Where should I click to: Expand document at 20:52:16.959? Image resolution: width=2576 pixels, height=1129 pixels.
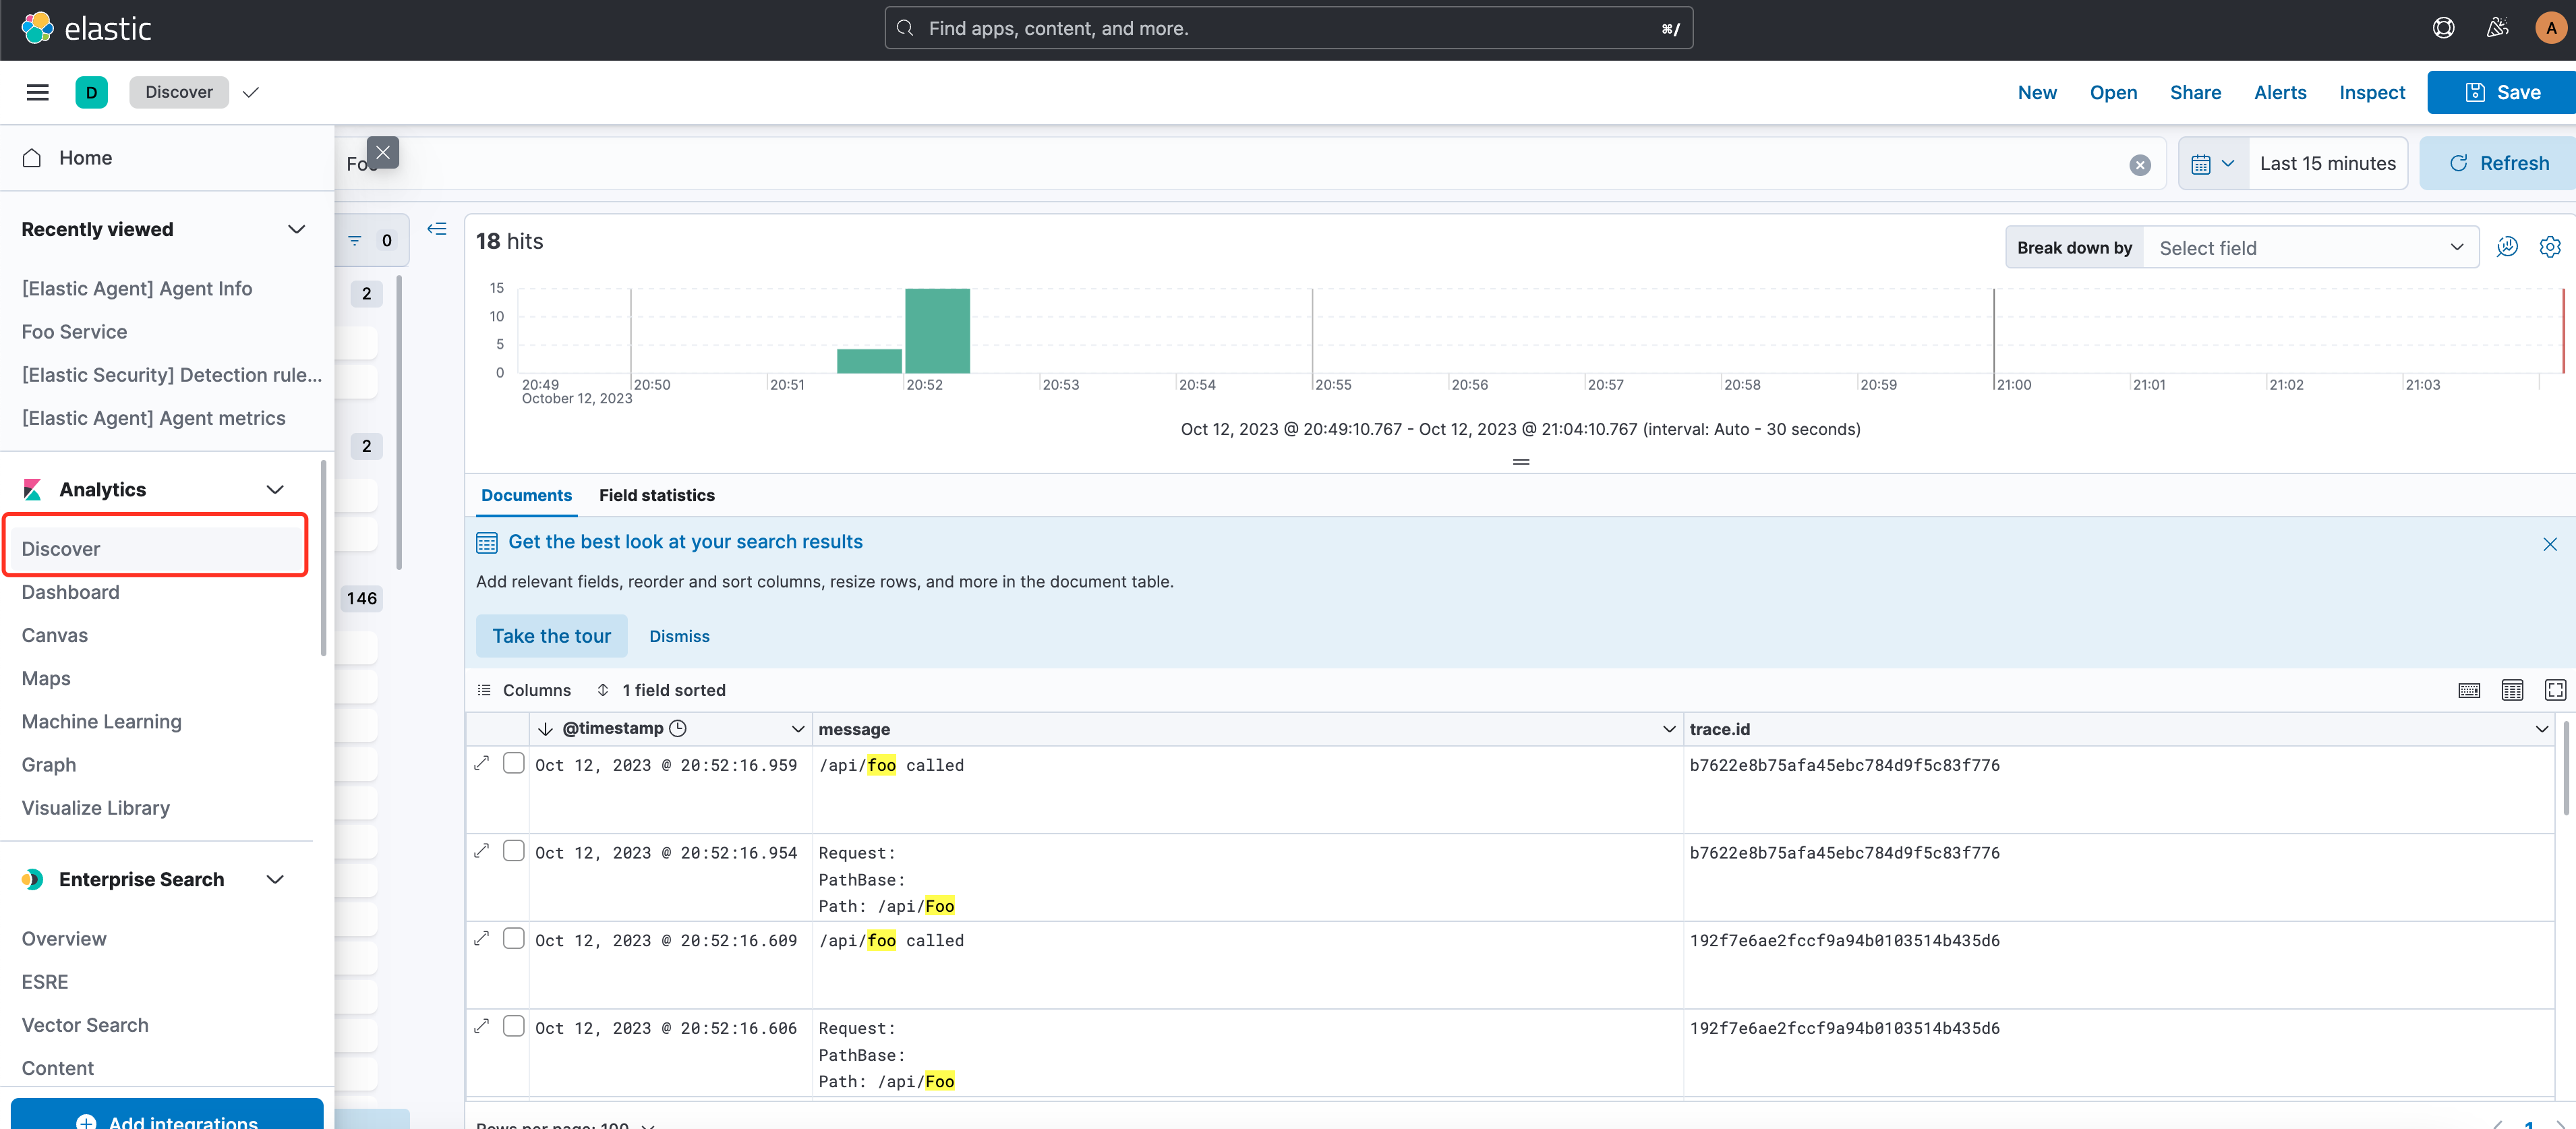pyautogui.click(x=481, y=763)
